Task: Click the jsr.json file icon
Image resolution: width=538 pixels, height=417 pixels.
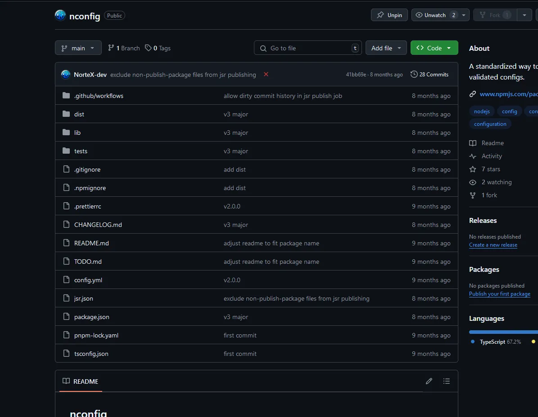Action: (66, 298)
